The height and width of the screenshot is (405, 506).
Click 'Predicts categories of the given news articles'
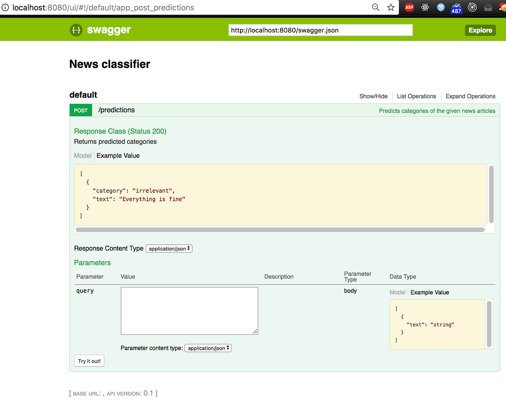437,111
